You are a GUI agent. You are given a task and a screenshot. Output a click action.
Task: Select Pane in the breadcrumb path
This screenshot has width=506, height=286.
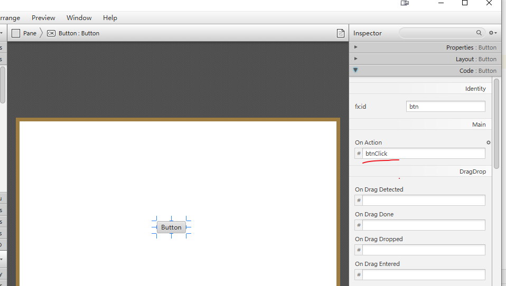[30, 33]
